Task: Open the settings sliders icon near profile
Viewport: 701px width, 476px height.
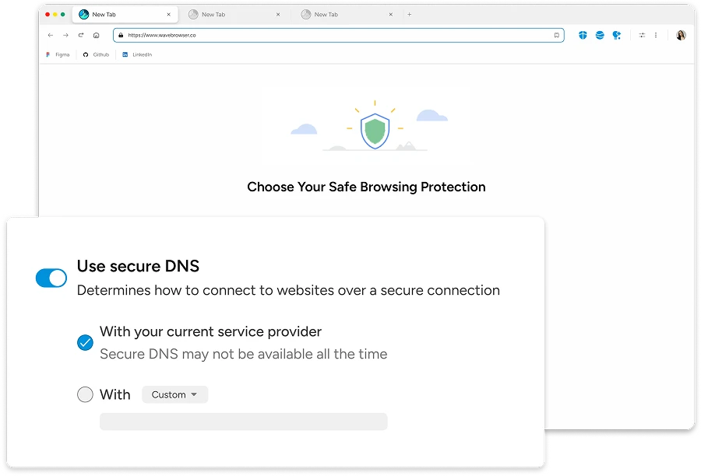Action: click(642, 35)
